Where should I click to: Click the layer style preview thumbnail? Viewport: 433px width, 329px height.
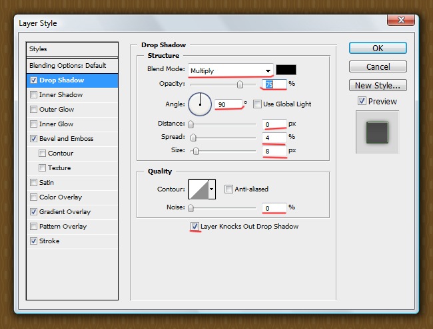(377, 130)
